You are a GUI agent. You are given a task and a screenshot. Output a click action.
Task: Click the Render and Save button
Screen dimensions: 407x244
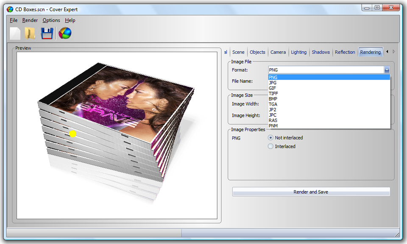(311, 192)
